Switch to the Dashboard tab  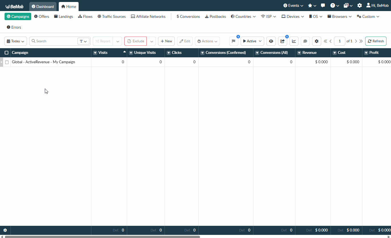(x=43, y=7)
